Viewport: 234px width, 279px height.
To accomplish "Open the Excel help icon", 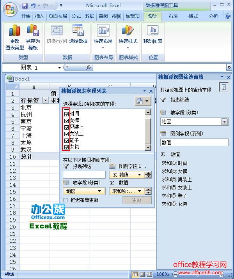I will 228,16.
